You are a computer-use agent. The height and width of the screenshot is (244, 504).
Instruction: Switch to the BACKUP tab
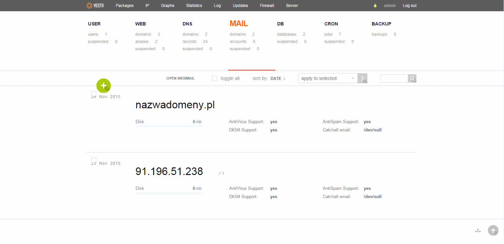click(381, 24)
